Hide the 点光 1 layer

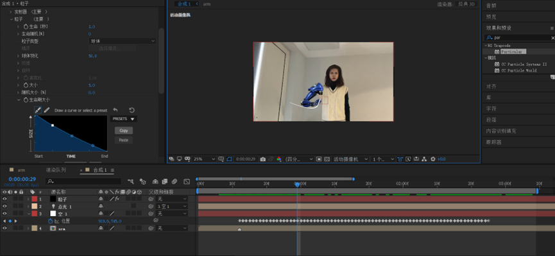click(x=4, y=206)
